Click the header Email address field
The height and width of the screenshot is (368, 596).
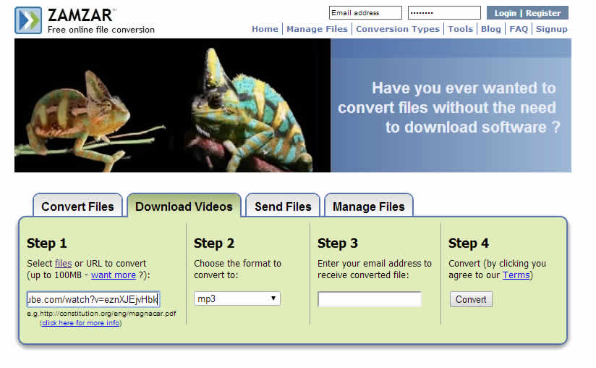tap(365, 13)
